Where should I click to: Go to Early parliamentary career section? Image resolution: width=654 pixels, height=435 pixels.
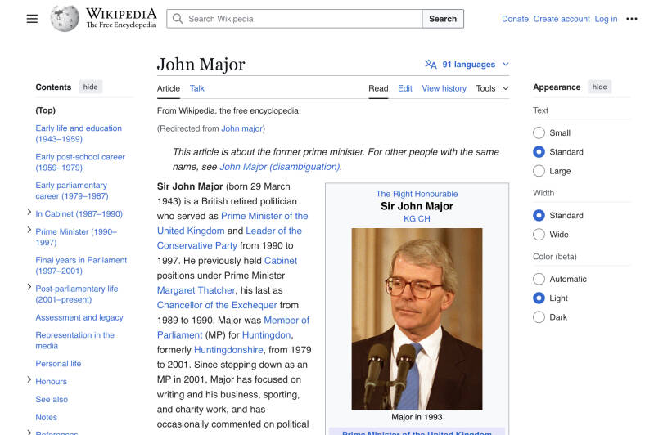coord(72,191)
